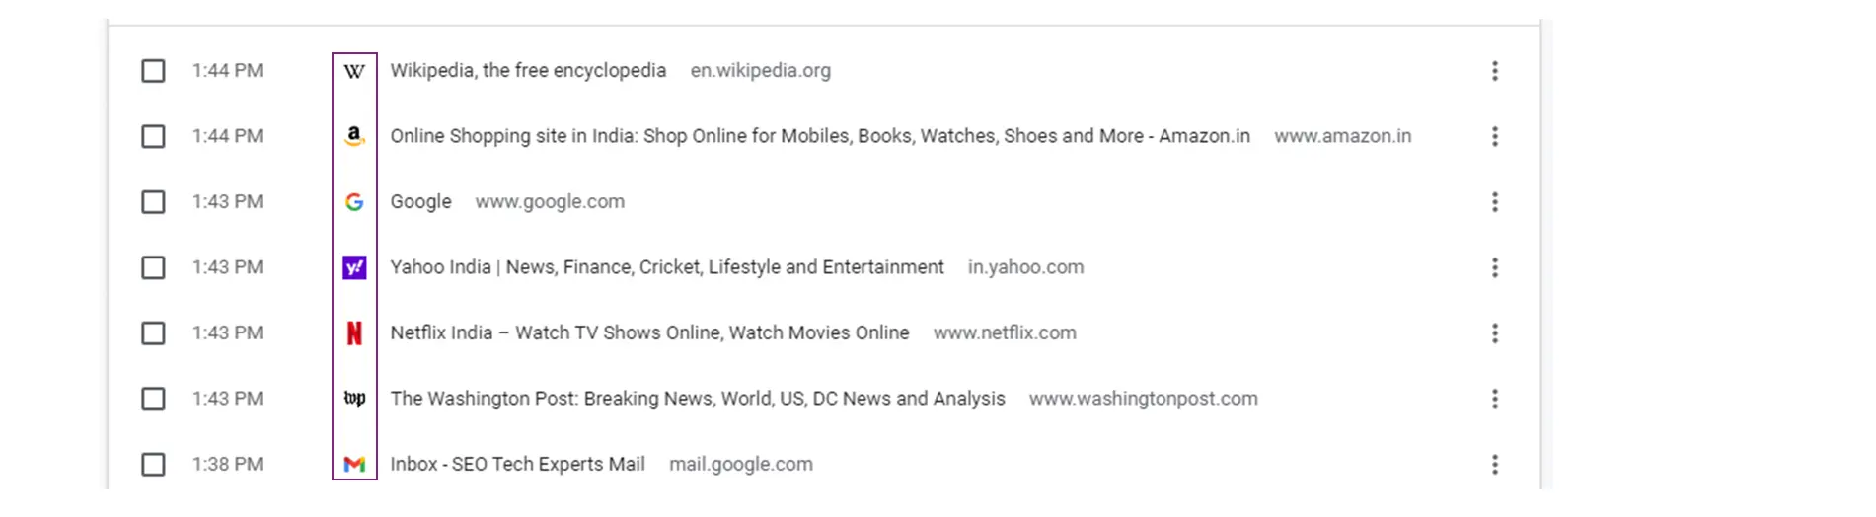Click the www.netflix.com domain text
This screenshot has height=517, width=1876.
[x=1005, y=333]
